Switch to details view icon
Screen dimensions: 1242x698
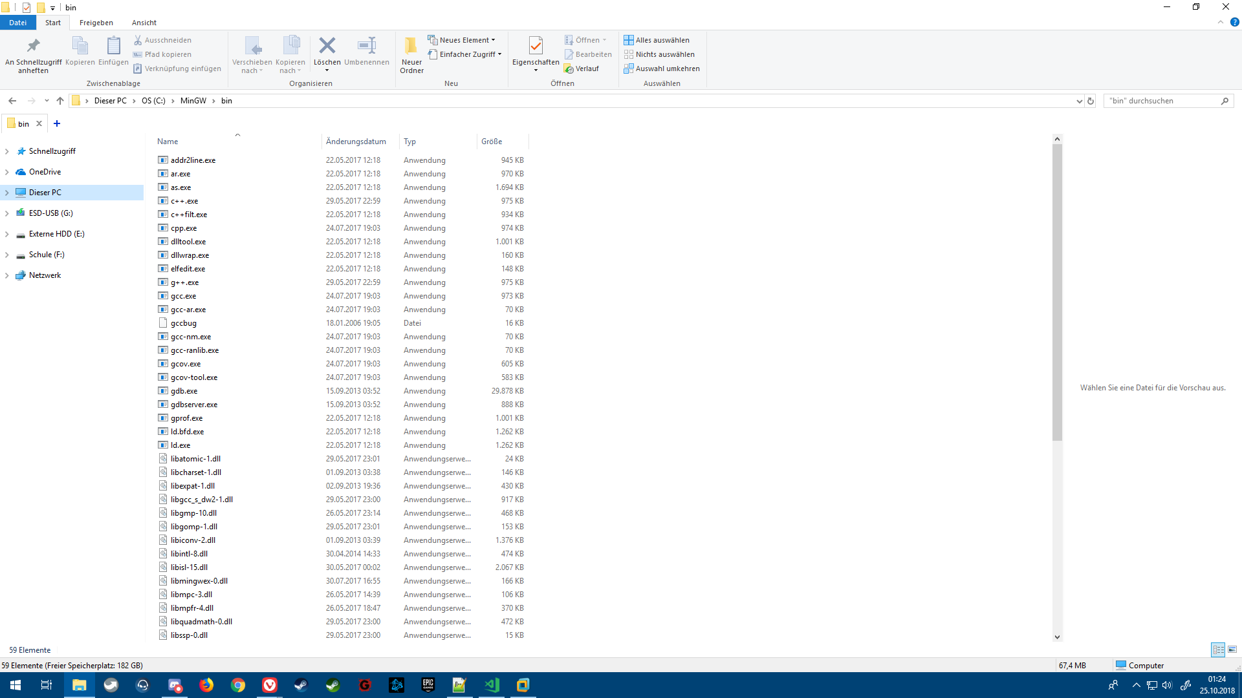(1218, 650)
